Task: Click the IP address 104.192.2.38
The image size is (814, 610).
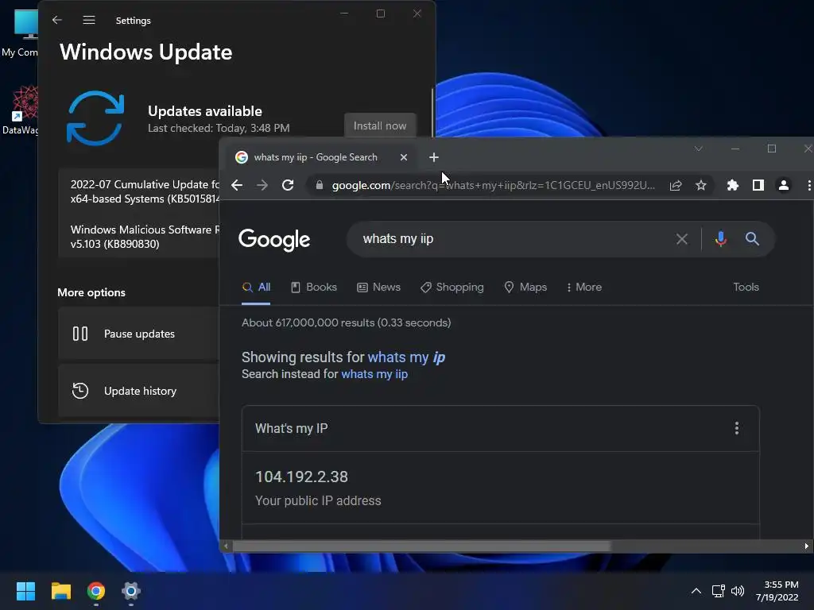Action: tap(301, 477)
